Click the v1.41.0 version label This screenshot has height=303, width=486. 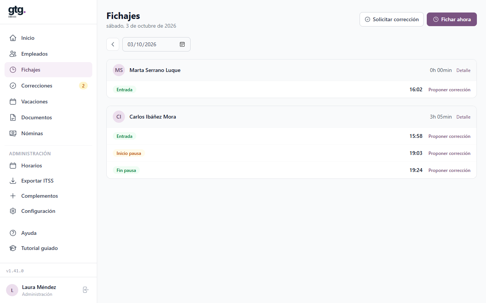click(x=15, y=271)
